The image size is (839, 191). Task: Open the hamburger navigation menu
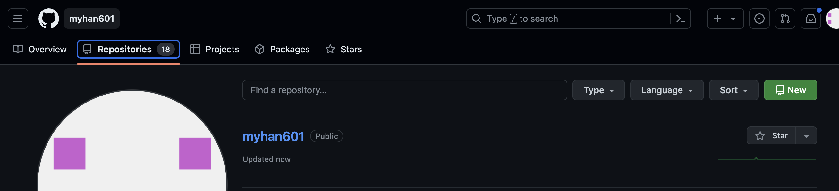click(x=18, y=19)
